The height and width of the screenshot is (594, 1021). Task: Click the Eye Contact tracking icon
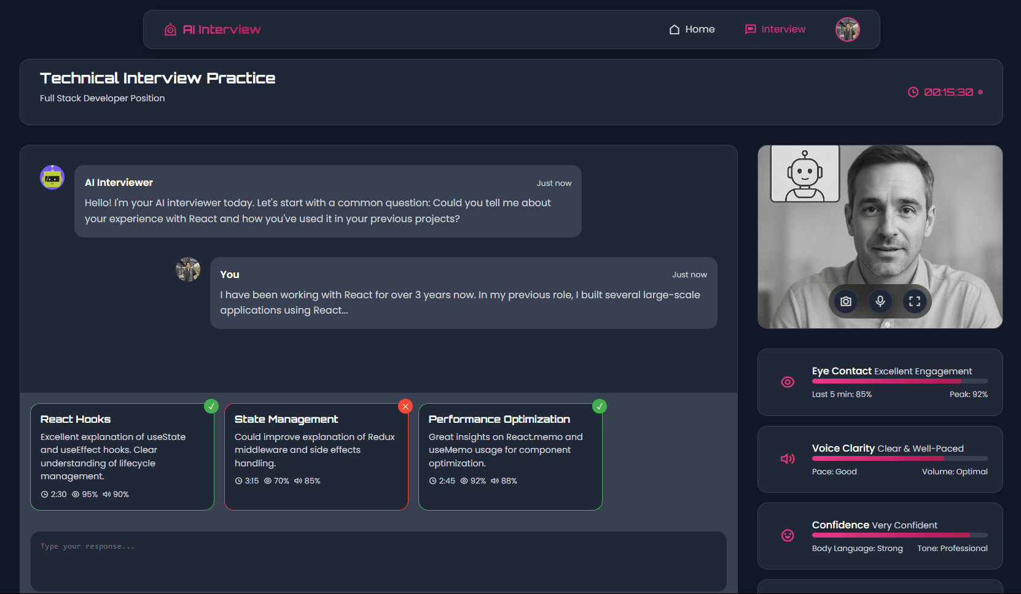[788, 382]
